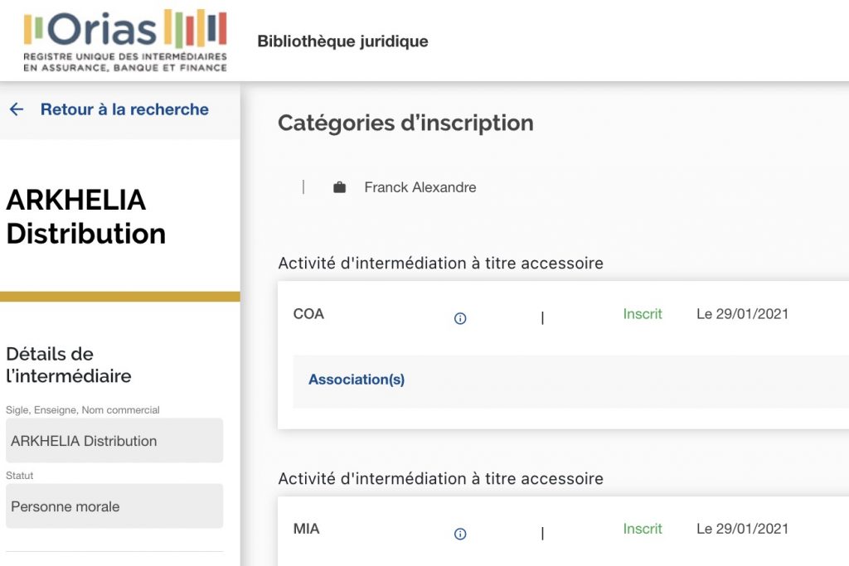849x566 pixels.
Task: Open the Association(s) link under COA
Action: (357, 379)
